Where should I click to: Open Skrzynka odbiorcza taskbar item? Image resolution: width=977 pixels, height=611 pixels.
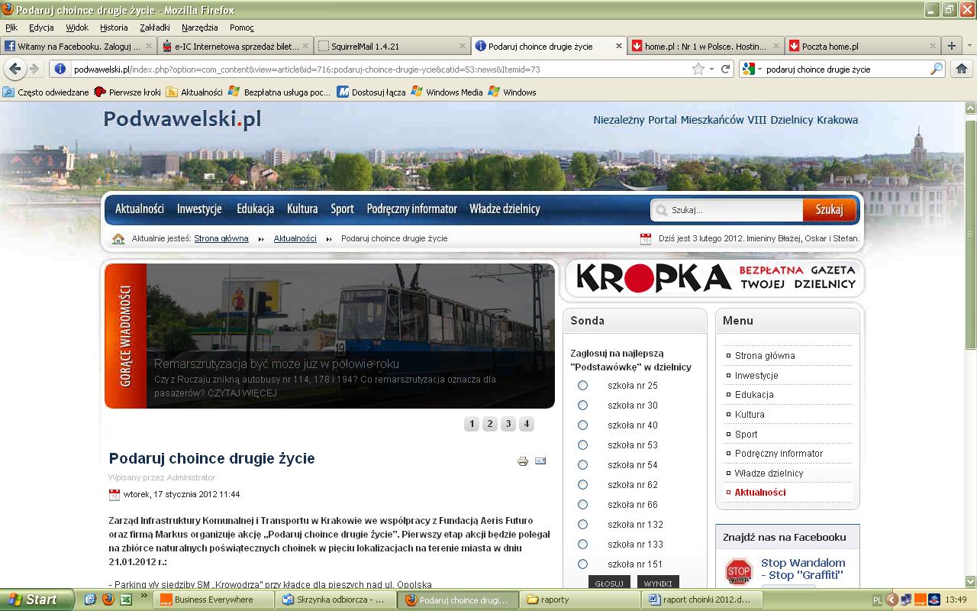[336, 600]
